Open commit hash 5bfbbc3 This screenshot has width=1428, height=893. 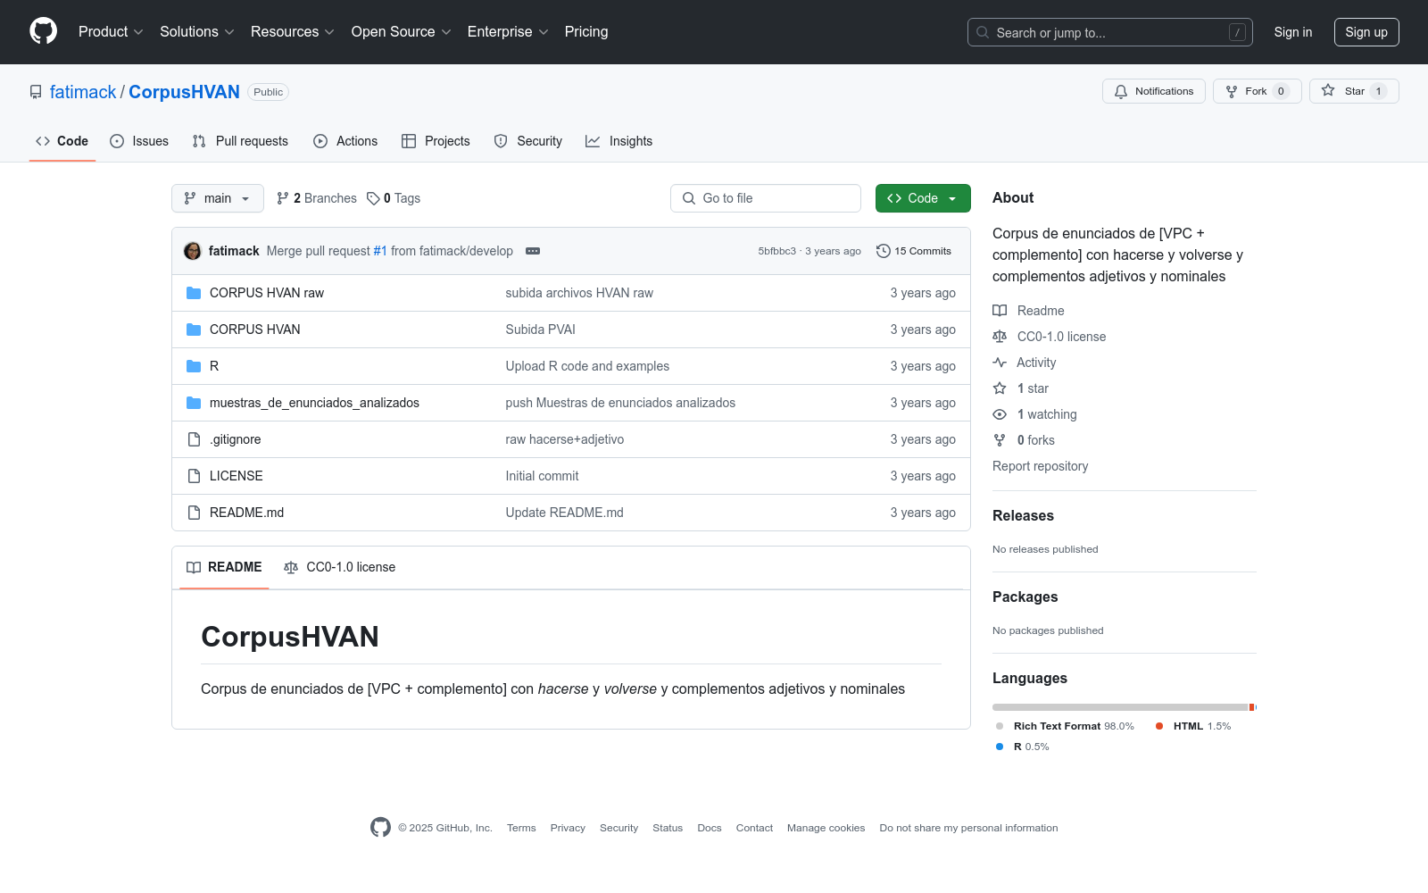pyautogui.click(x=776, y=251)
